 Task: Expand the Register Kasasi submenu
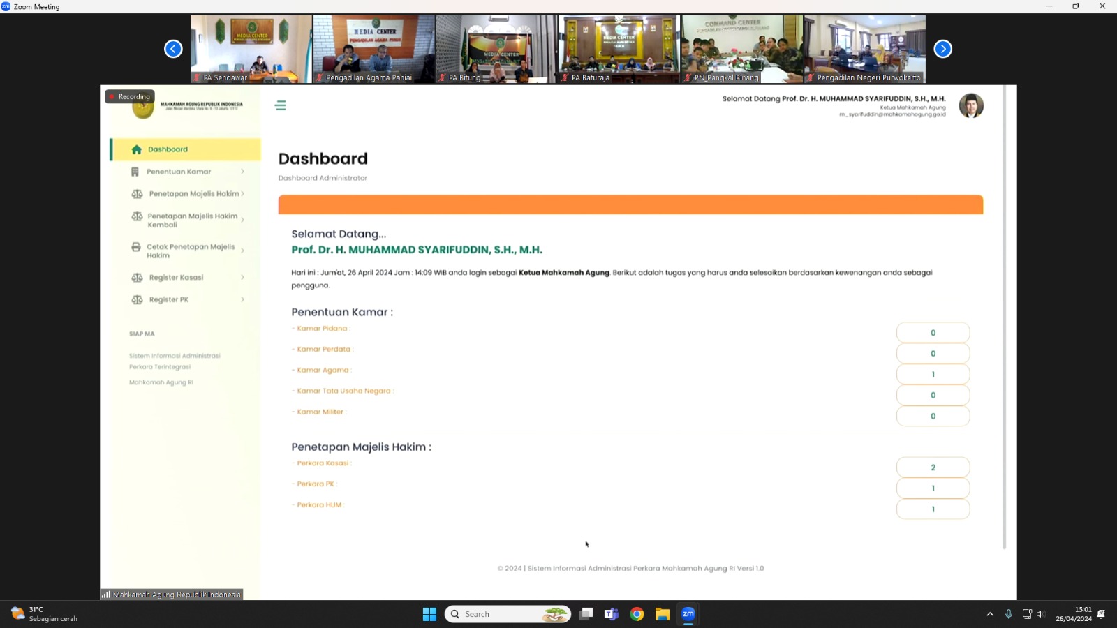click(x=242, y=278)
